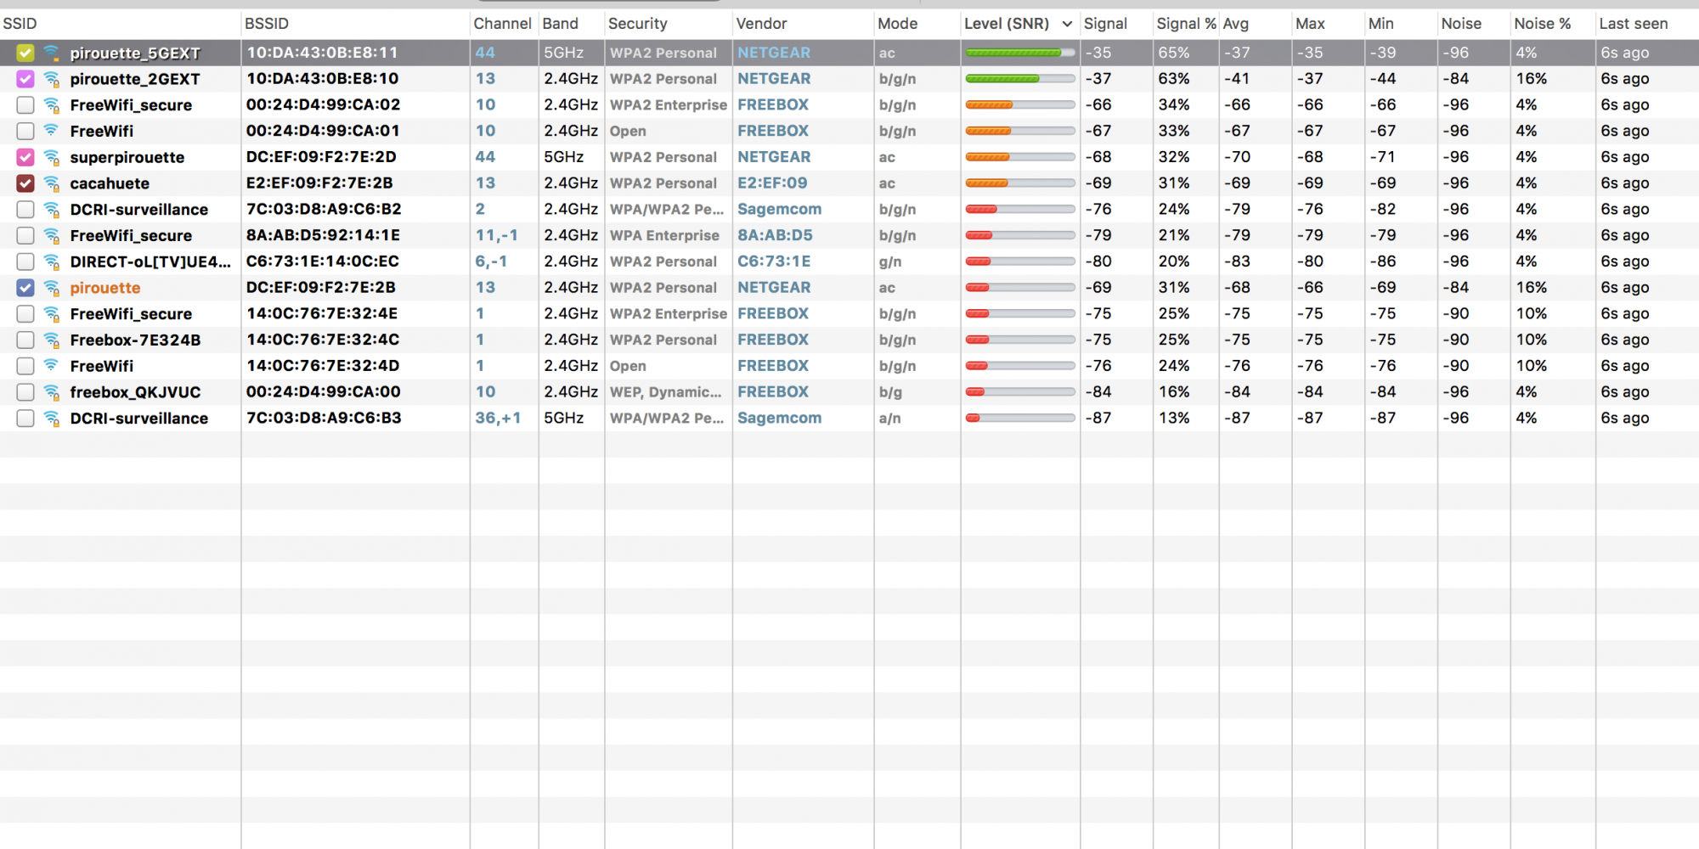Click WiFi icon of FreeWifi_secure on channel 1
The height and width of the screenshot is (849, 1699).
[52, 314]
